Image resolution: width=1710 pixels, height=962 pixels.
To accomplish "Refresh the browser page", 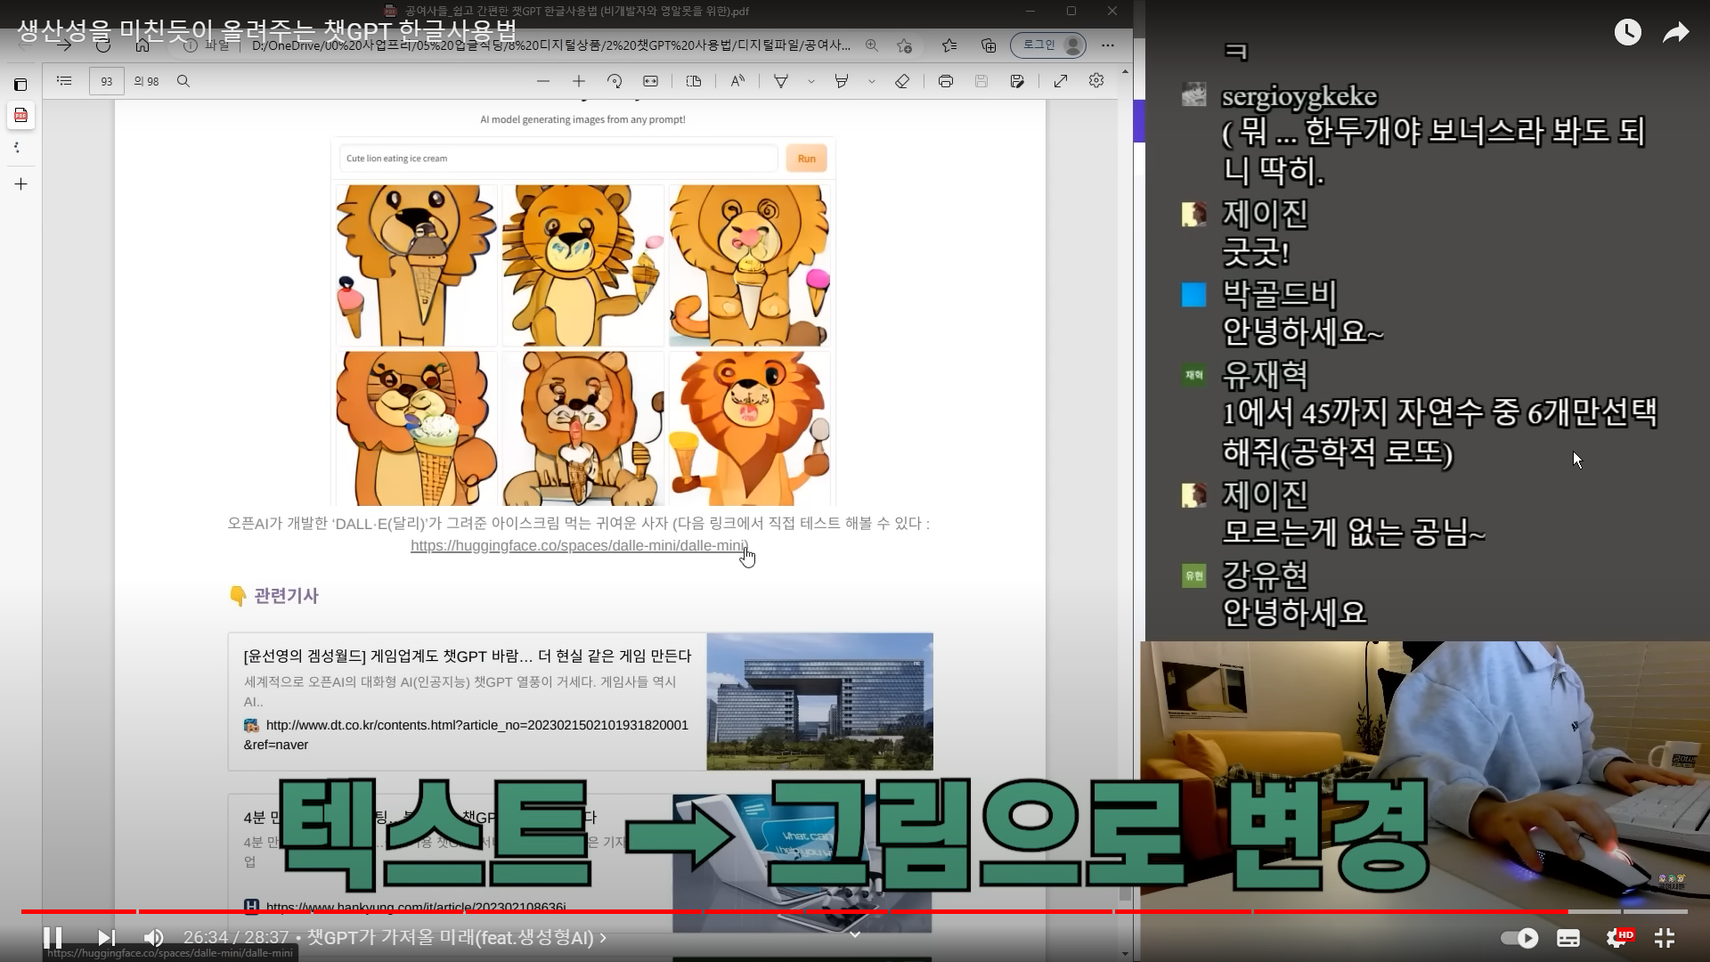I will pos(103,45).
